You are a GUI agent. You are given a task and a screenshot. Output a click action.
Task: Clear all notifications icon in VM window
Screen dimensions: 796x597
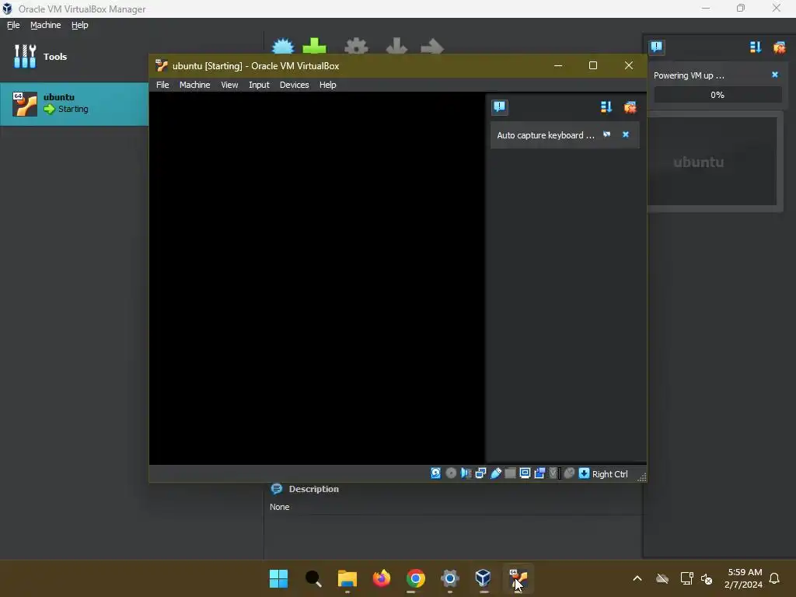coord(630,106)
